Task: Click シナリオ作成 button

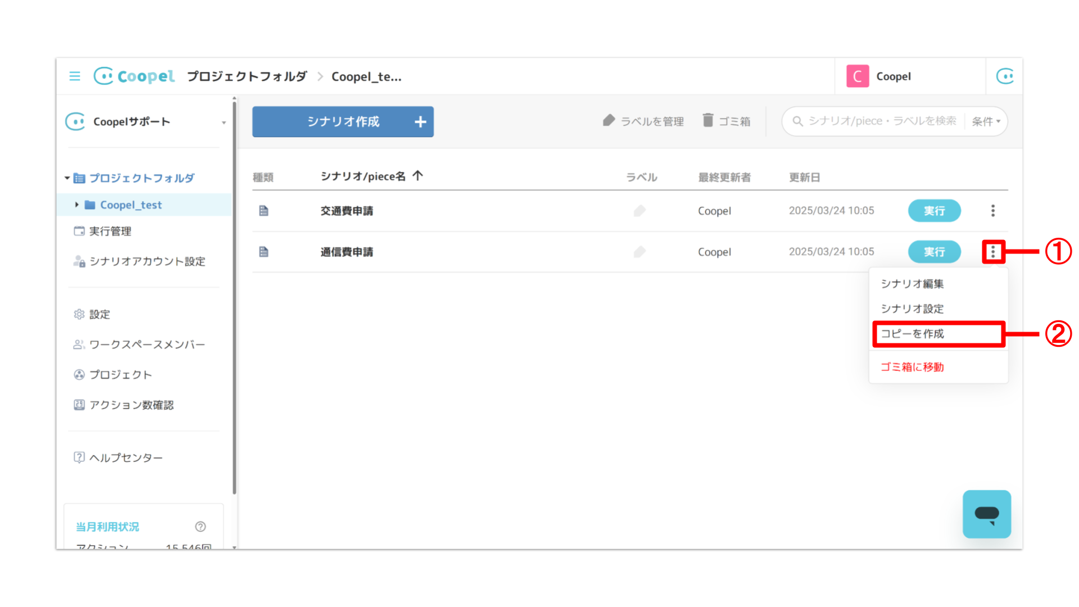Action: tap(343, 121)
